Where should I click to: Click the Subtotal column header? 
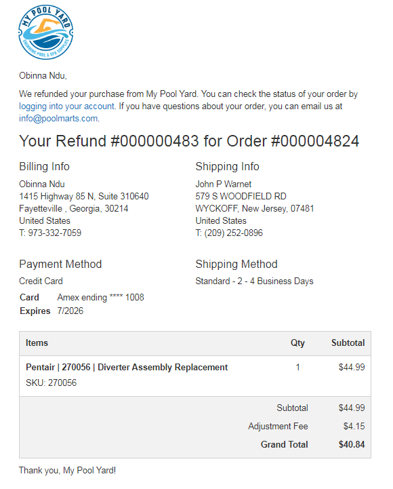[348, 343]
